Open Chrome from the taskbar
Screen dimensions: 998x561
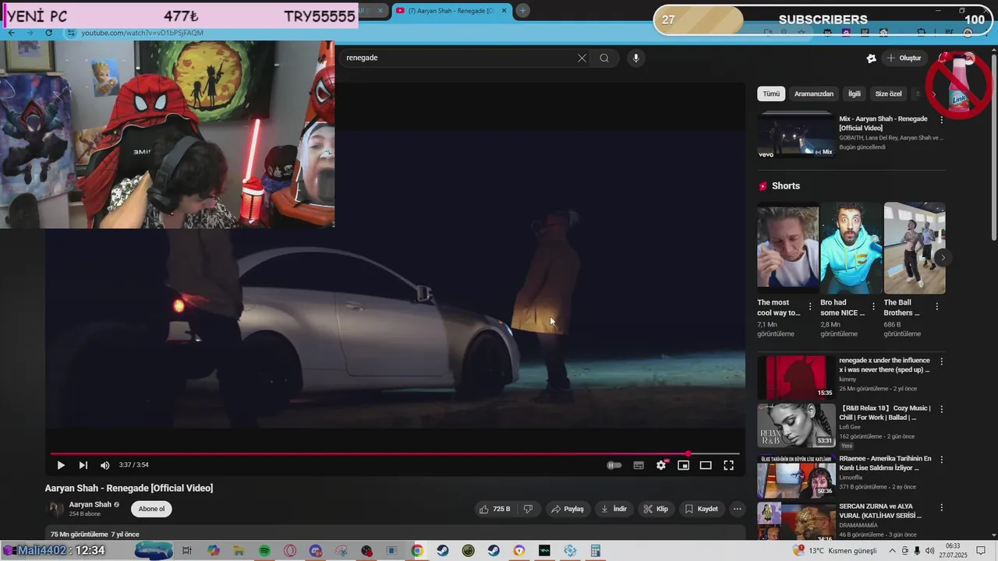pyautogui.click(x=417, y=551)
